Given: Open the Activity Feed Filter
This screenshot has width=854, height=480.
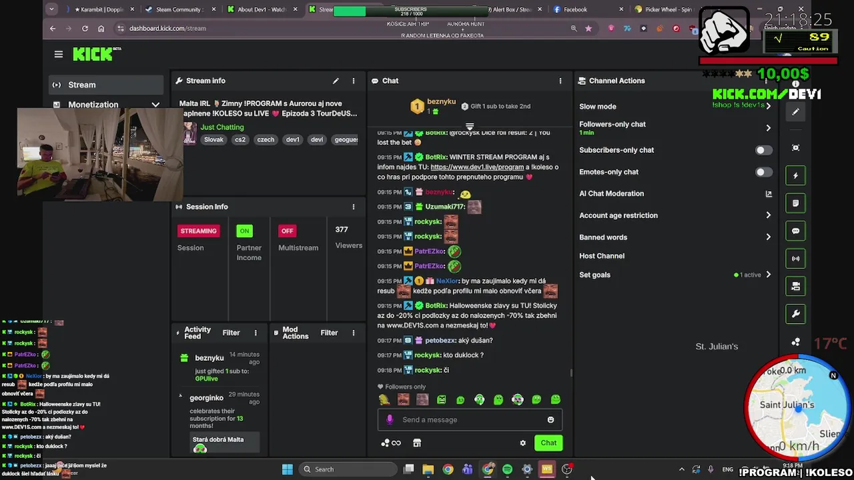Looking at the screenshot, I should (231, 333).
